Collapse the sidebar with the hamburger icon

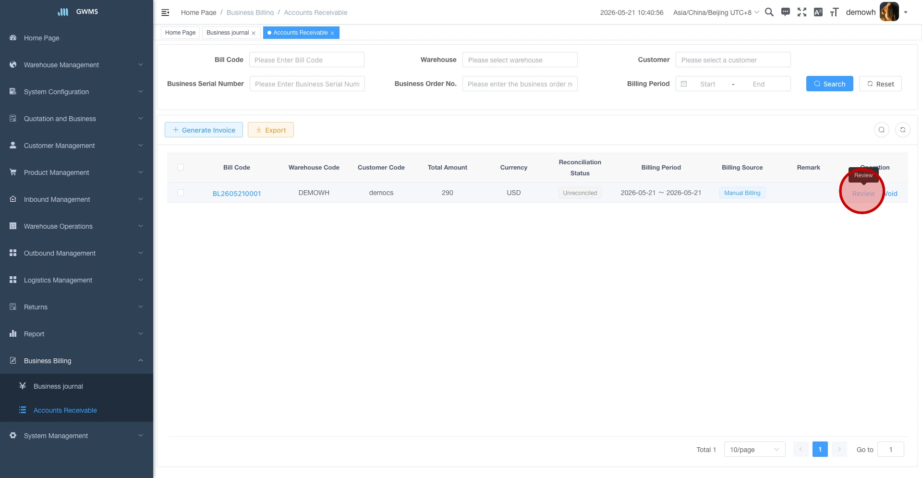click(x=165, y=12)
